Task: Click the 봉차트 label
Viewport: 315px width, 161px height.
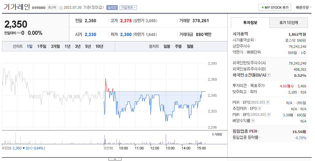Action: point(154,47)
